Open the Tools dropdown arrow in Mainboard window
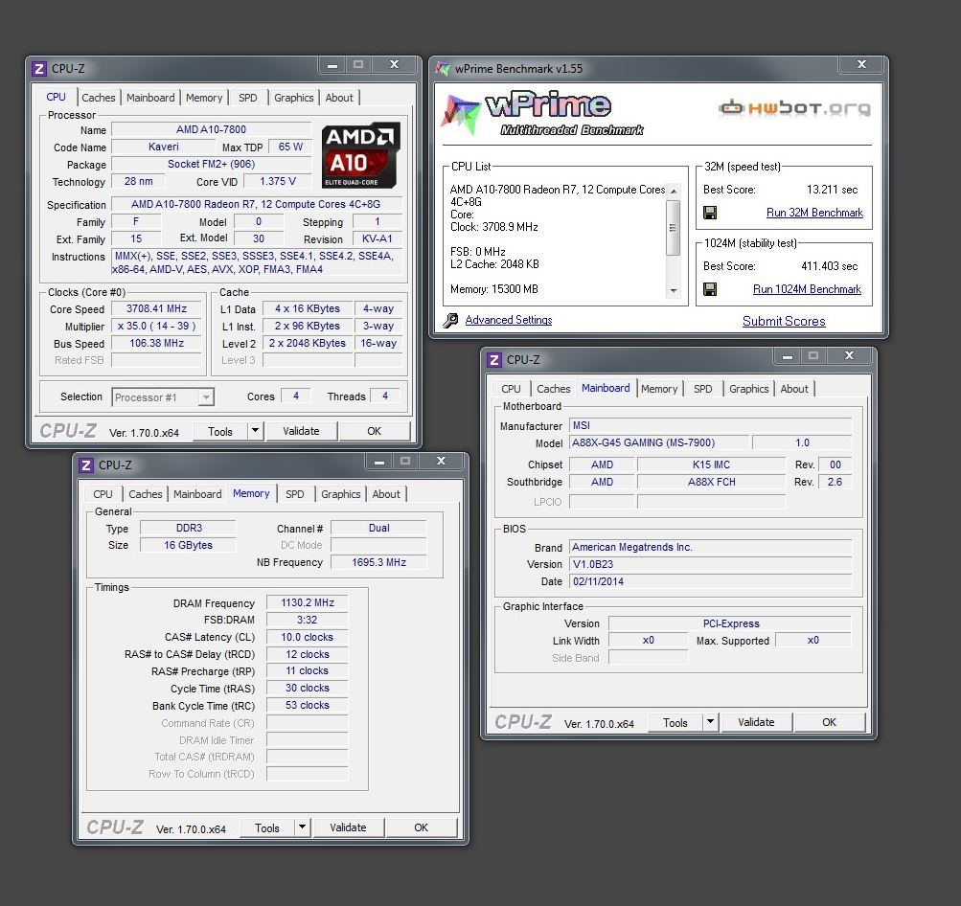Image resolution: width=961 pixels, height=906 pixels. 710,722
